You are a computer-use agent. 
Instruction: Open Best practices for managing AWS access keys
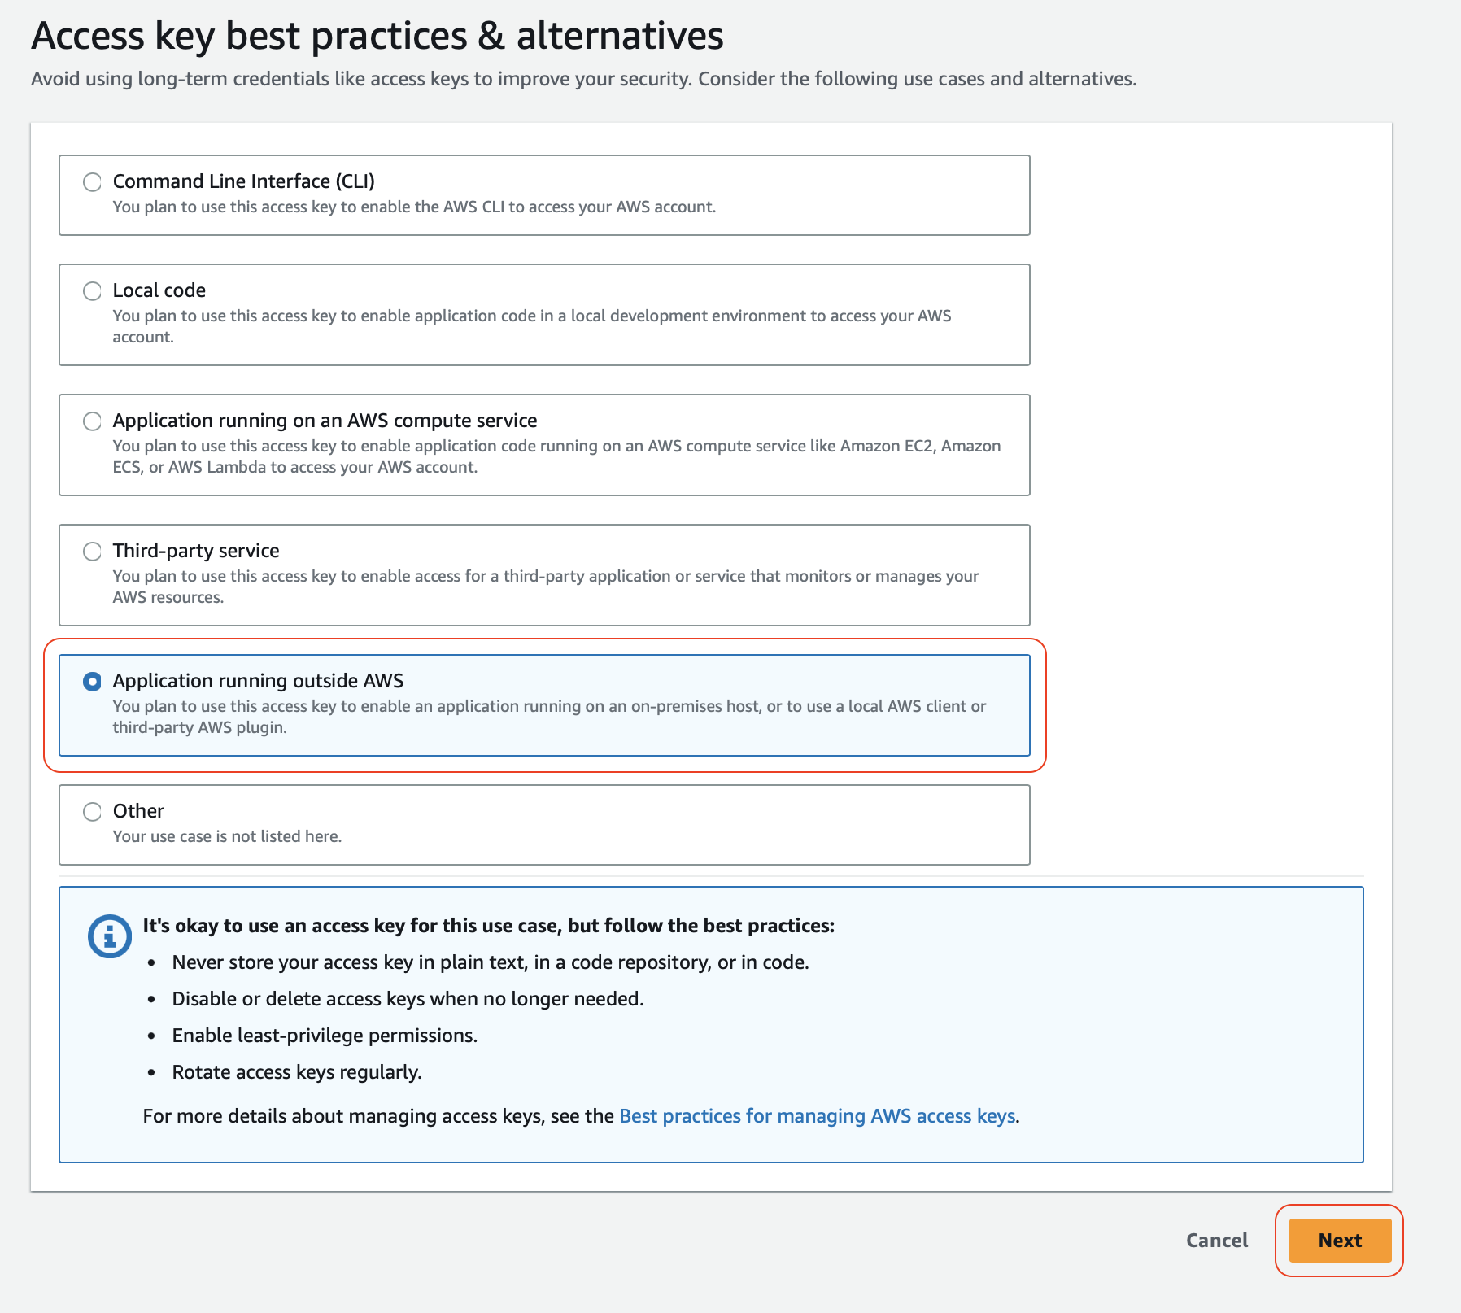tap(817, 1115)
